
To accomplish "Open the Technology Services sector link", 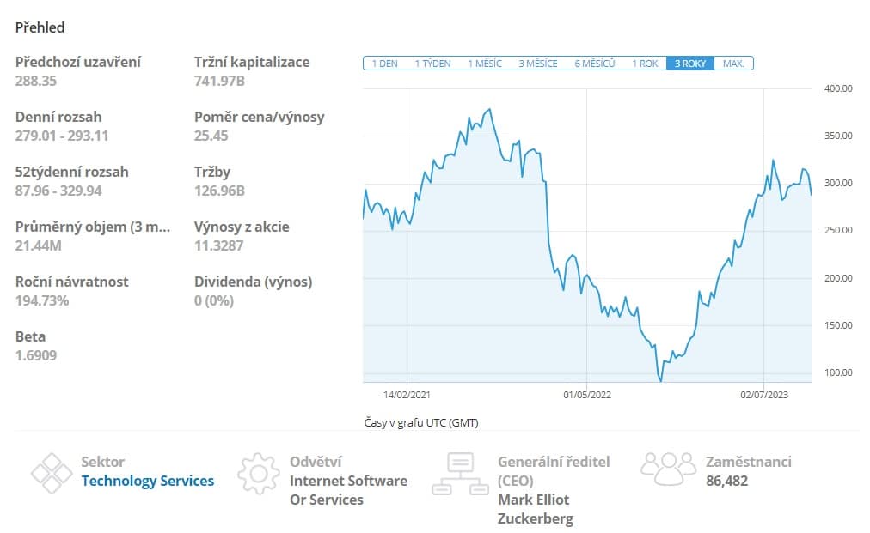I will (148, 481).
